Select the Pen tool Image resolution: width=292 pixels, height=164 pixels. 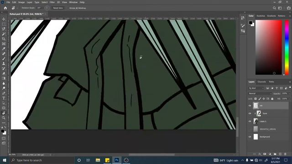pos(4,93)
